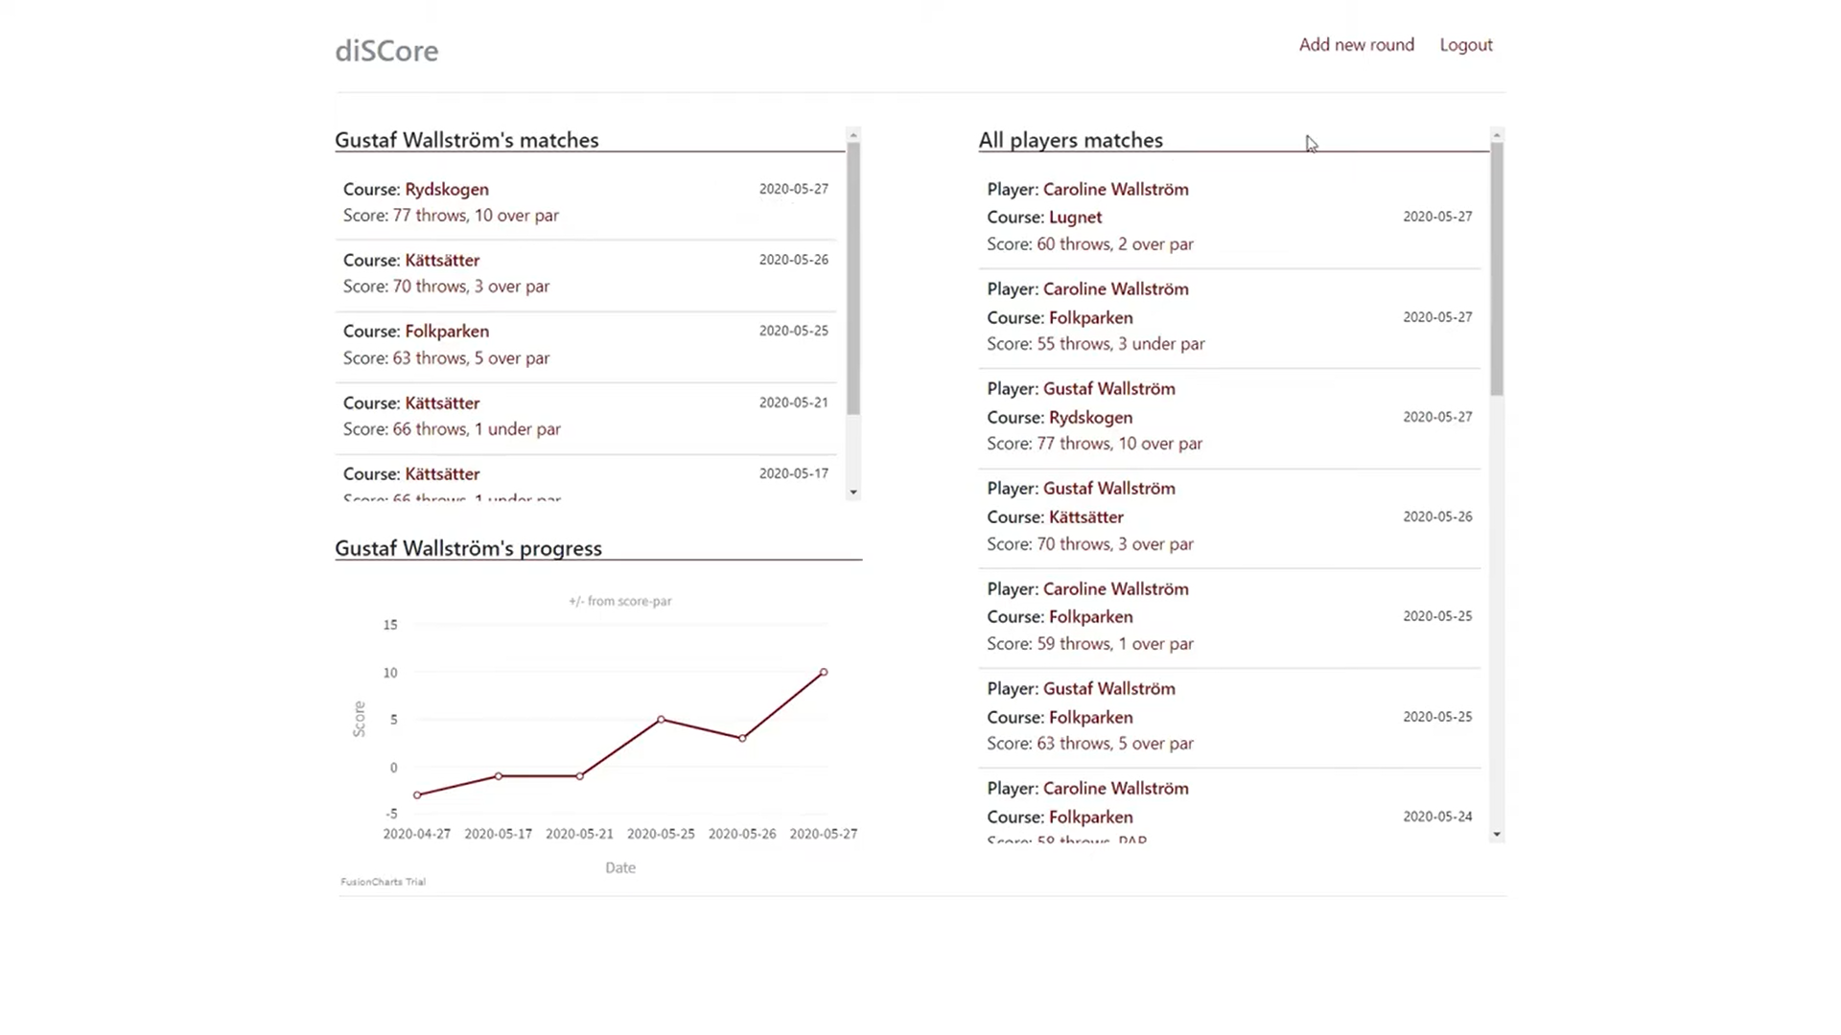Select the Rydskogen match in Gustaf's list

586,203
